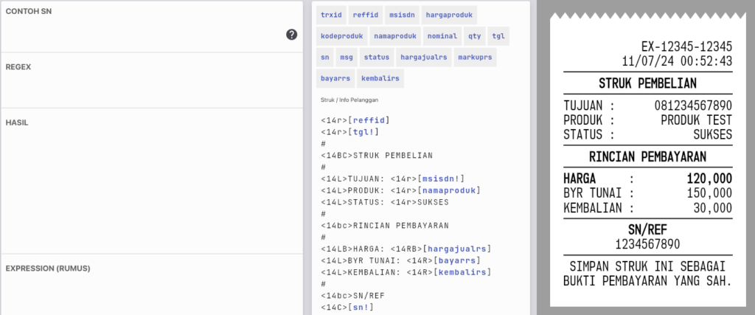The image size is (755, 315).
Task: Insert the trxid variable tag
Action: 331,15
